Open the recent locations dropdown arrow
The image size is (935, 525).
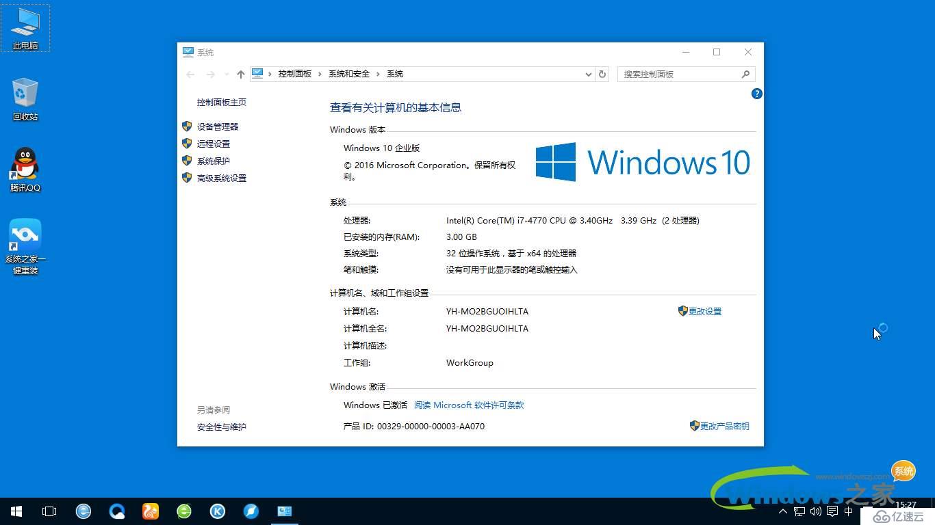point(227,74)
